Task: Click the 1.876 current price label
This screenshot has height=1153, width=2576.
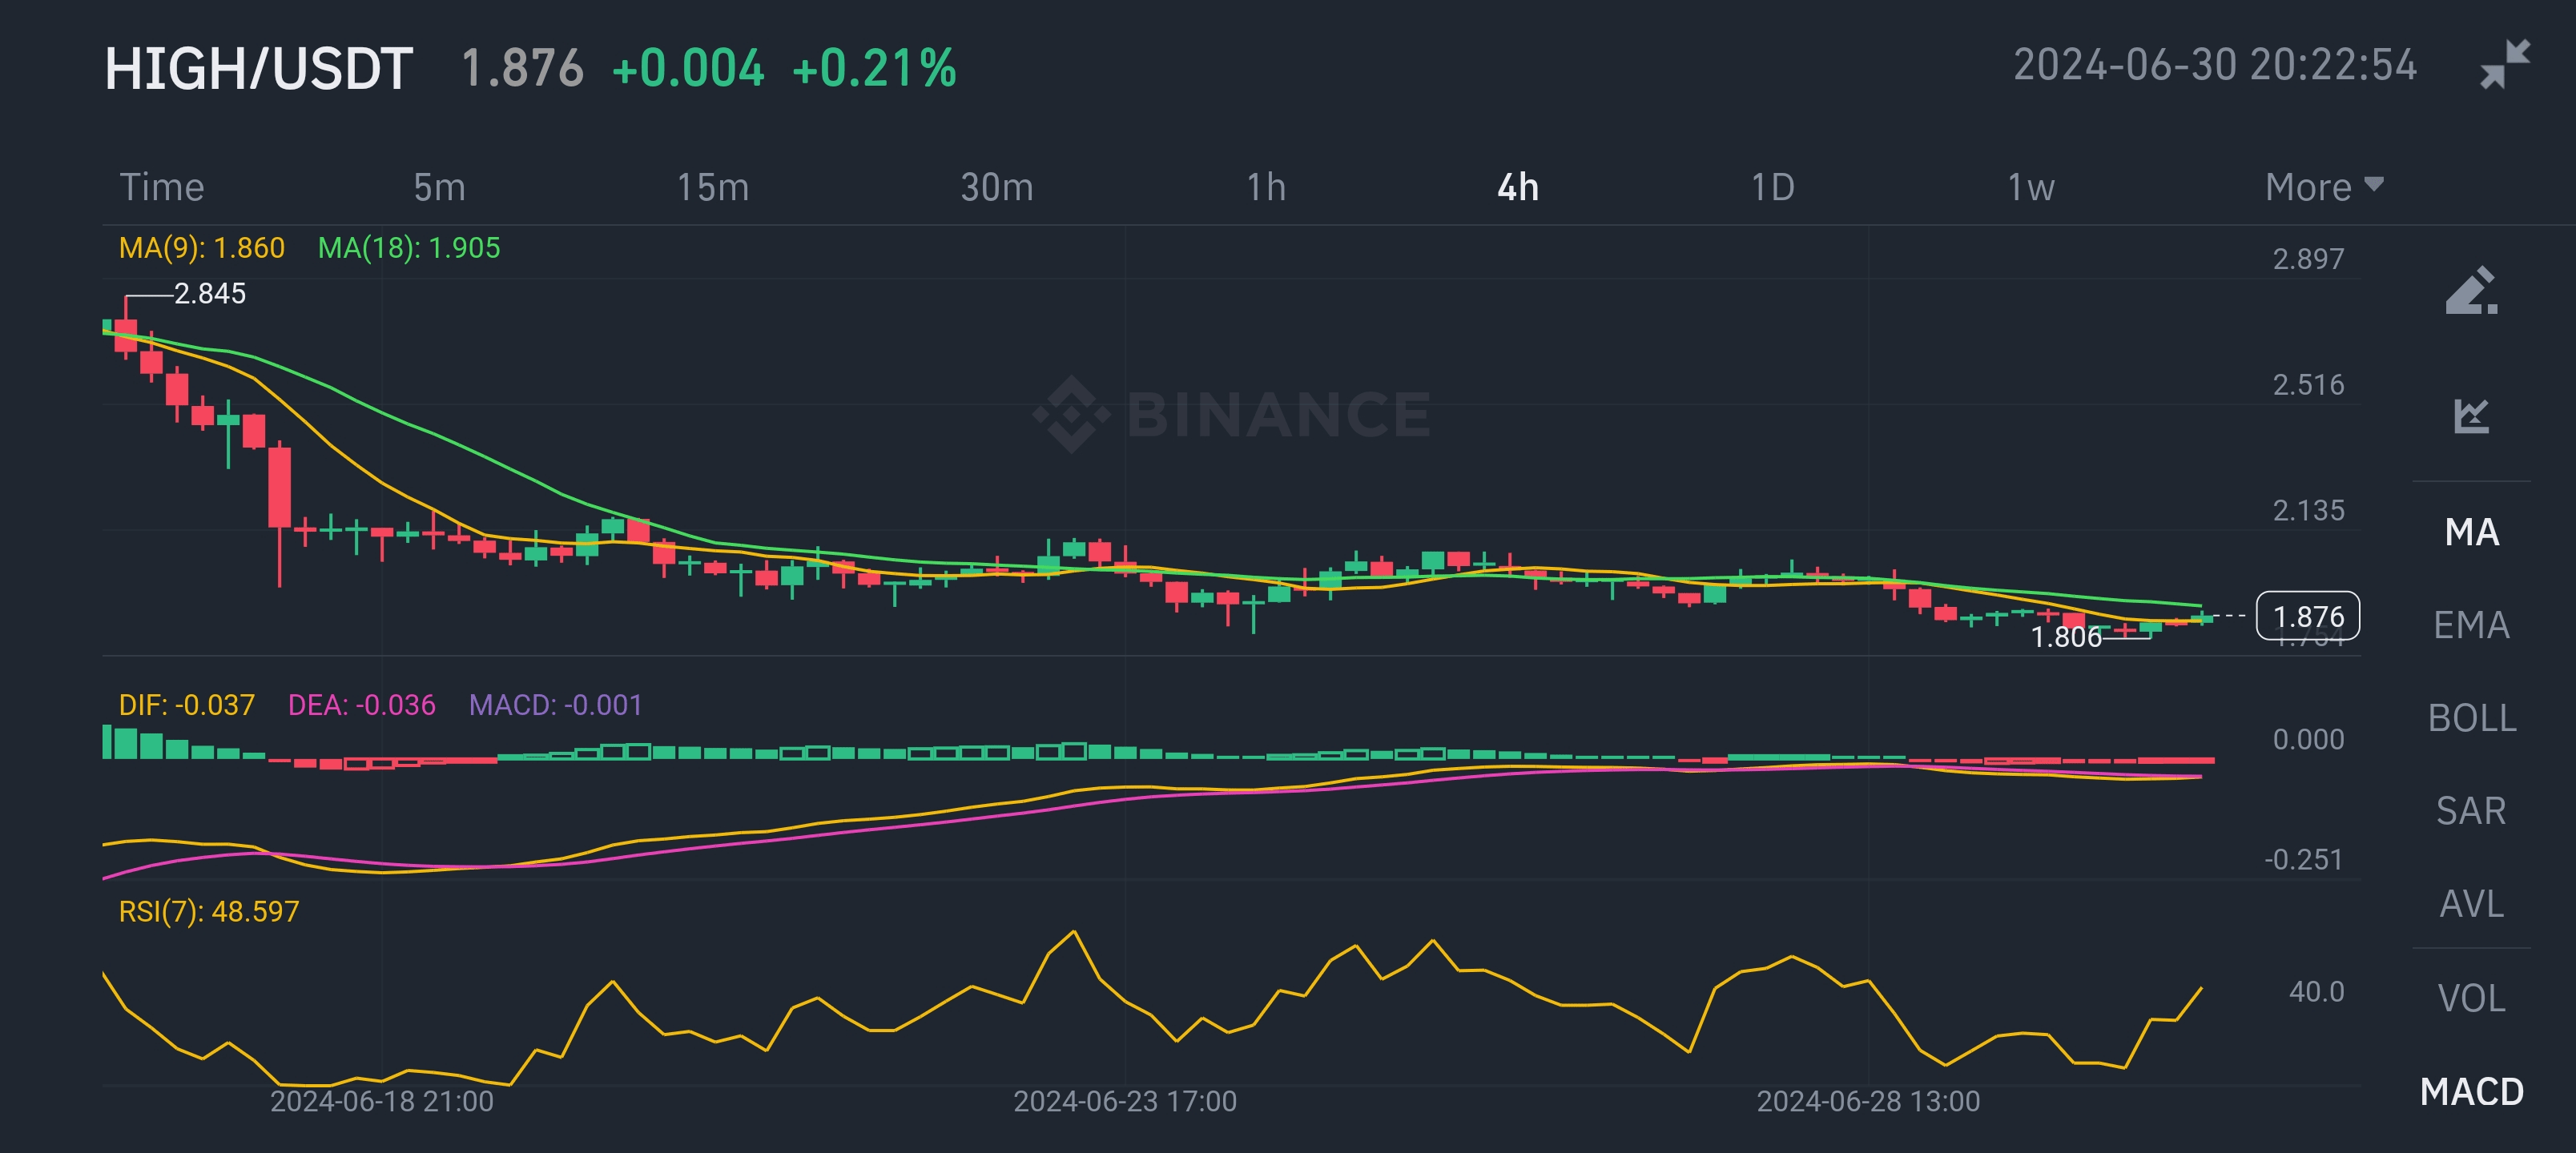Action: (2308, 616)
